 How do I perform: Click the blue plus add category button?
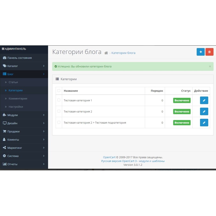click(201, 52)
